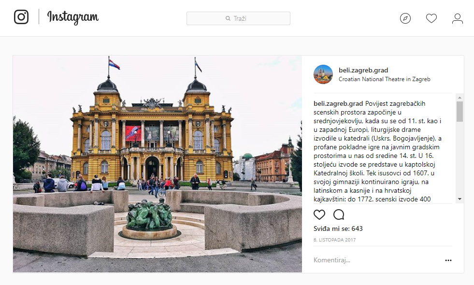Click the Komentiraj comment input field

[x=376, y=260]
